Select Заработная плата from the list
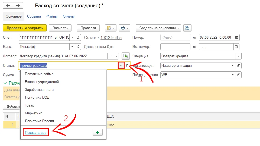260x146 pixels. tap(39, 89)
